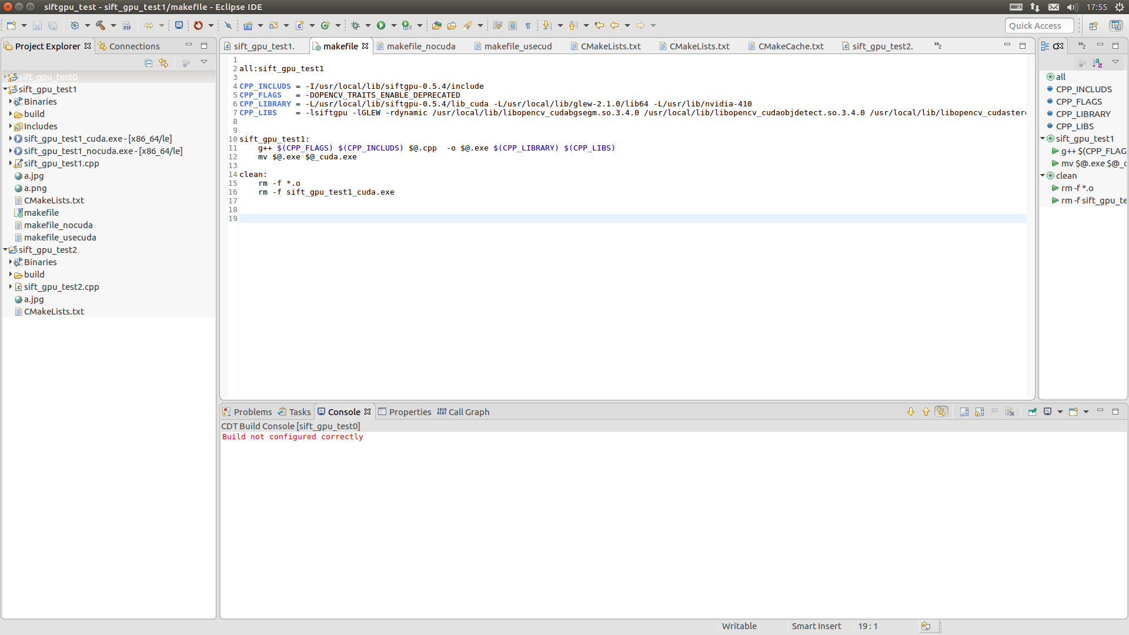This screenshot has height=635, width=1129.
Task: Switch to the CMakeCache.txt editor tab
Action: coord(790,46)
